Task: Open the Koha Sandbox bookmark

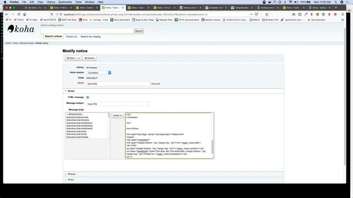Action: [316, 20]
